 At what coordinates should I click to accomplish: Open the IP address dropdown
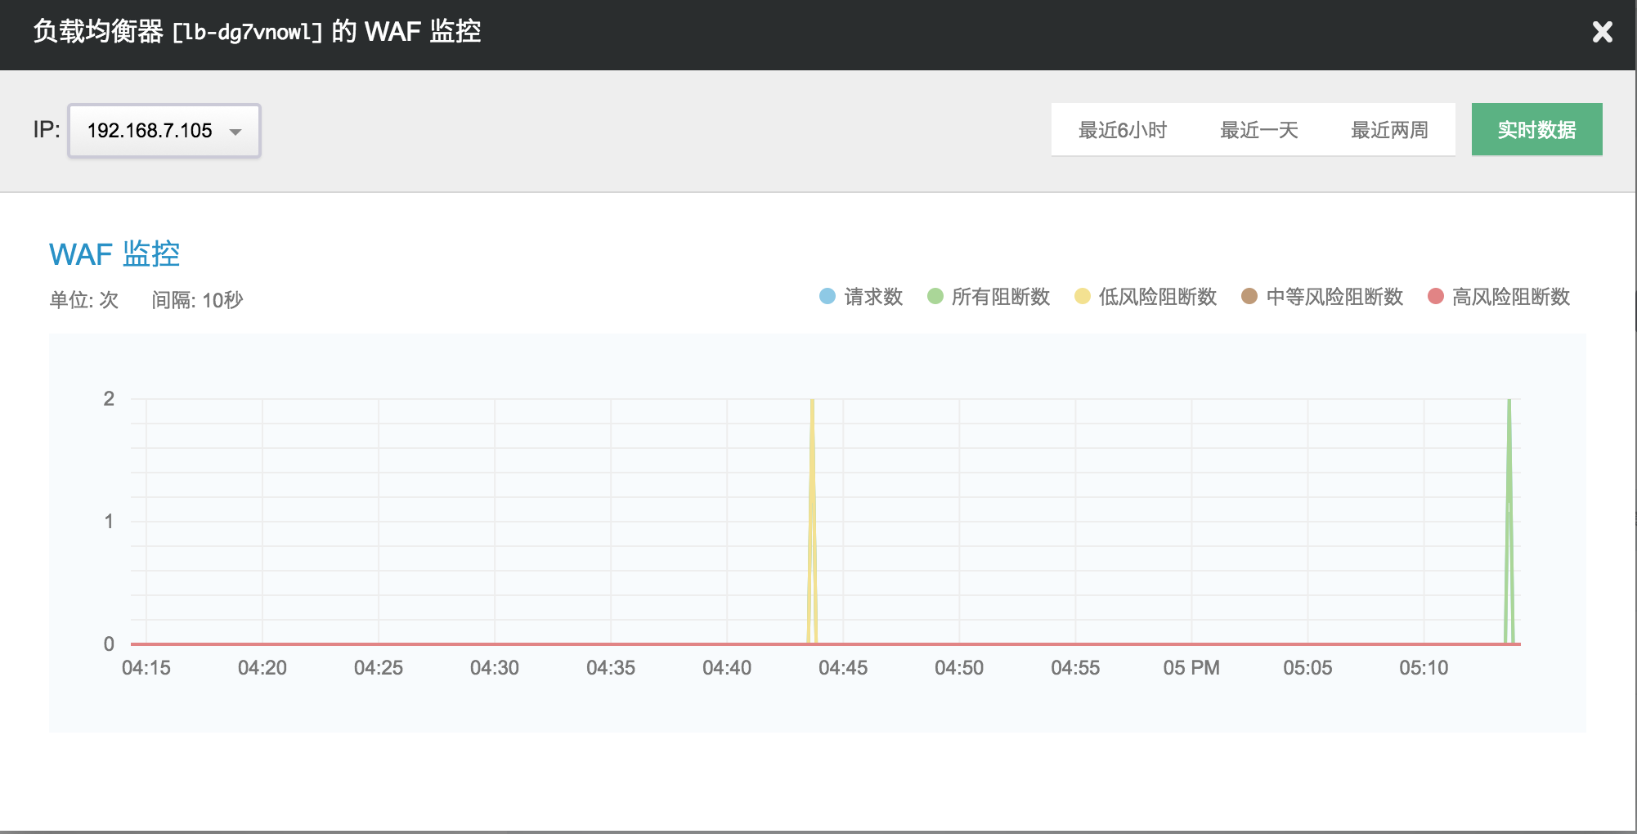click(164, 131)
